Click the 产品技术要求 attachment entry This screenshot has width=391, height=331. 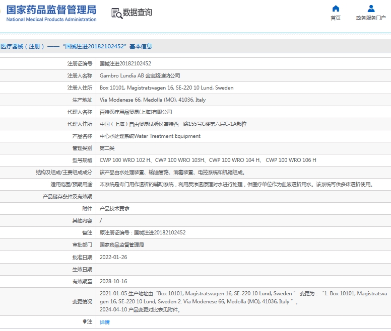[114, 209]
